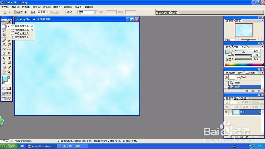Open the Layers panel flyout menu arrow
The width and height of the screenshot is (265, 149).
coord(262,98)
